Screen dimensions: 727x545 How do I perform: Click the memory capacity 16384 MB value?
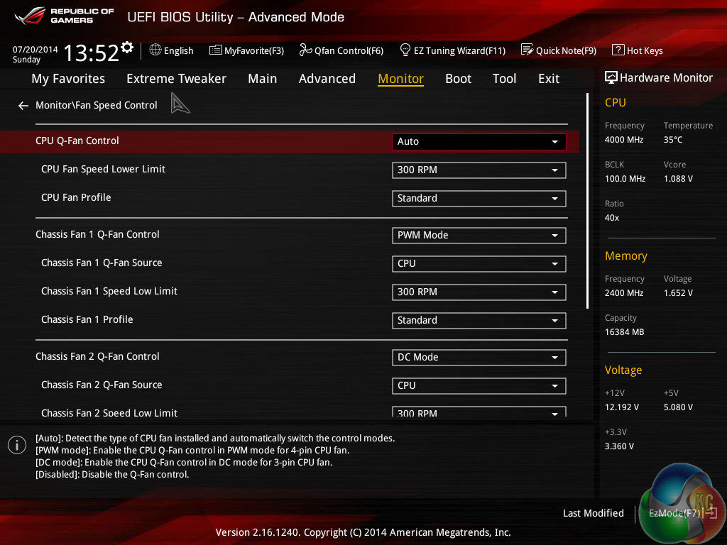click(x=624, y=332)
